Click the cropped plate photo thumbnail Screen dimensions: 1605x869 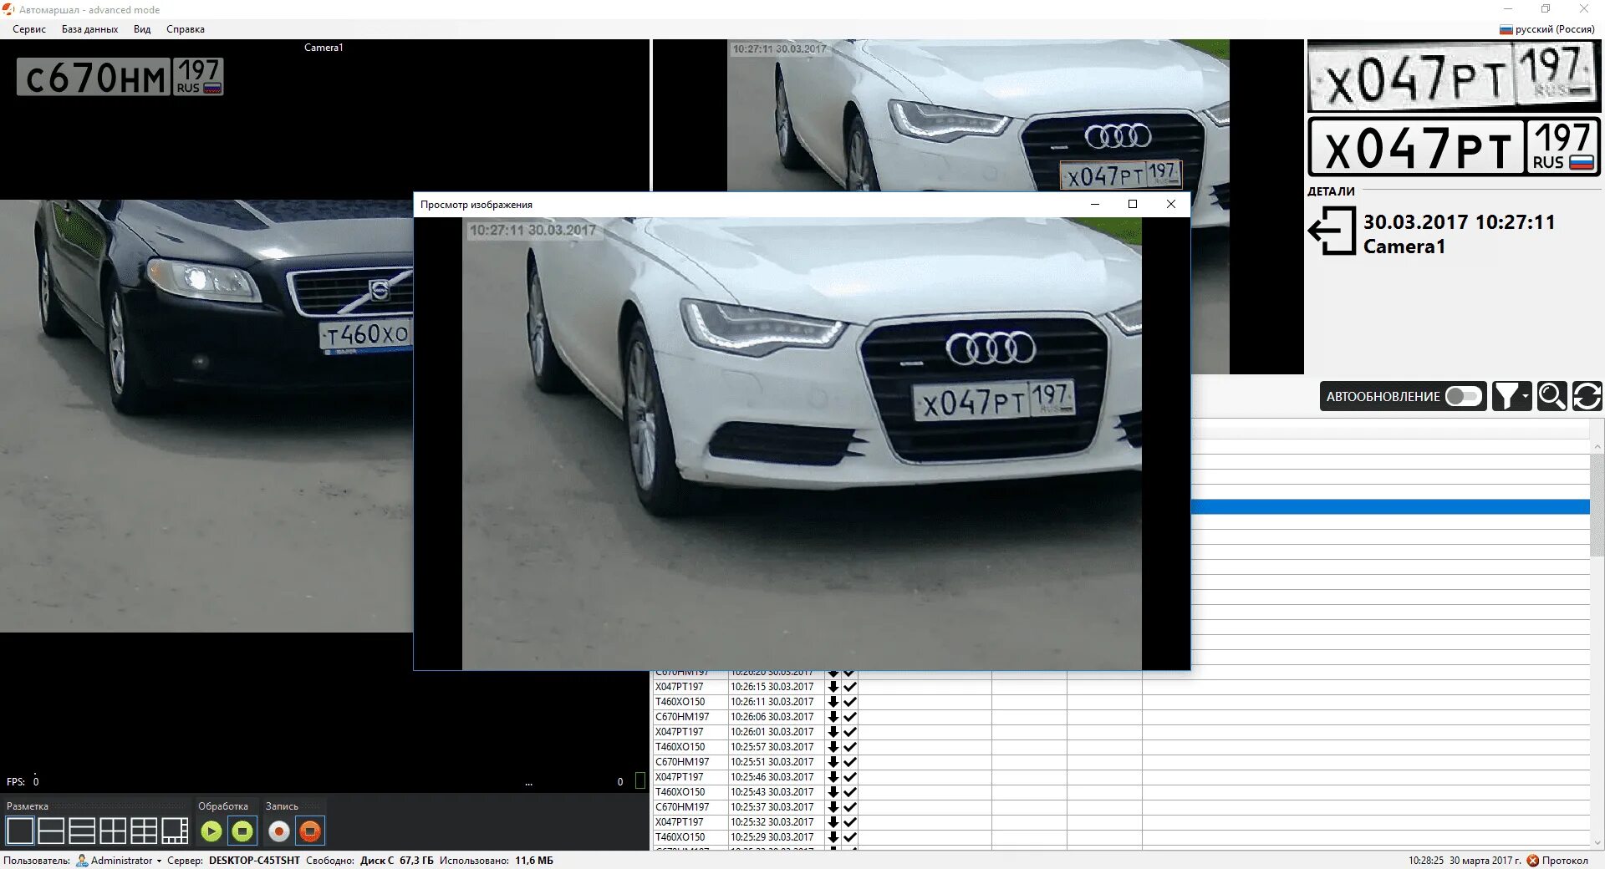1454,77
